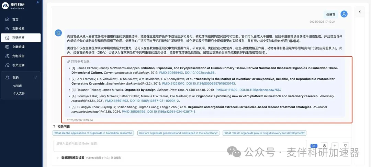371x167 pixels.
Task: Click the assistant bot avatar icon
Action: (x=58, y=33)
